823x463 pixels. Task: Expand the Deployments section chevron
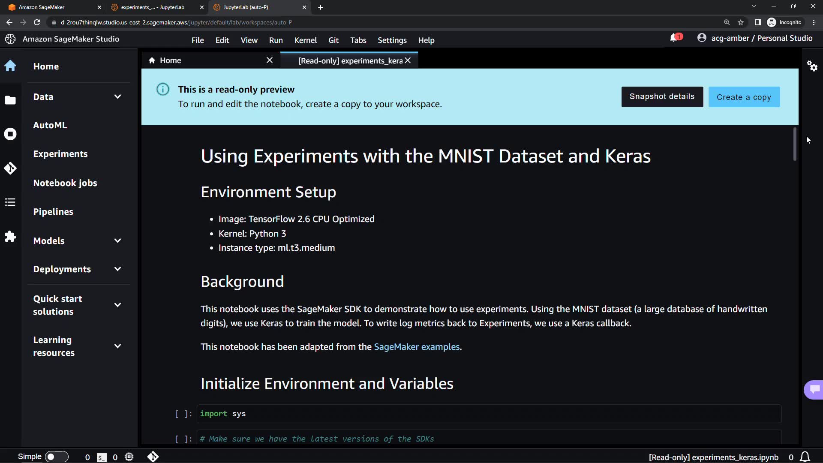tap(117, 269)
